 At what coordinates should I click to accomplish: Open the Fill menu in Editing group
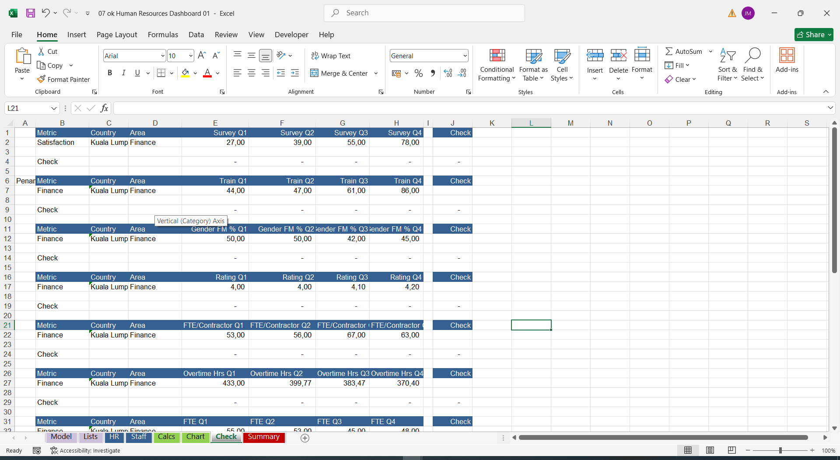(677, 65)
